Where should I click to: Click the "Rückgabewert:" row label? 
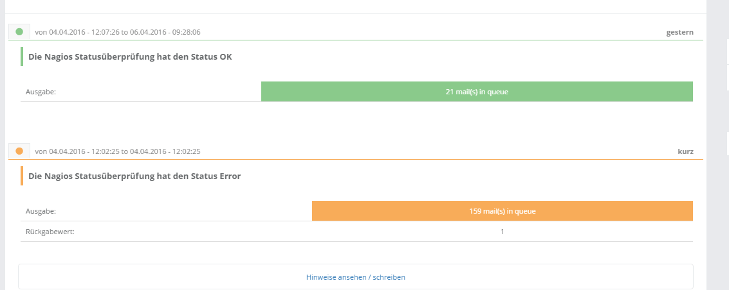coord(50,231)
